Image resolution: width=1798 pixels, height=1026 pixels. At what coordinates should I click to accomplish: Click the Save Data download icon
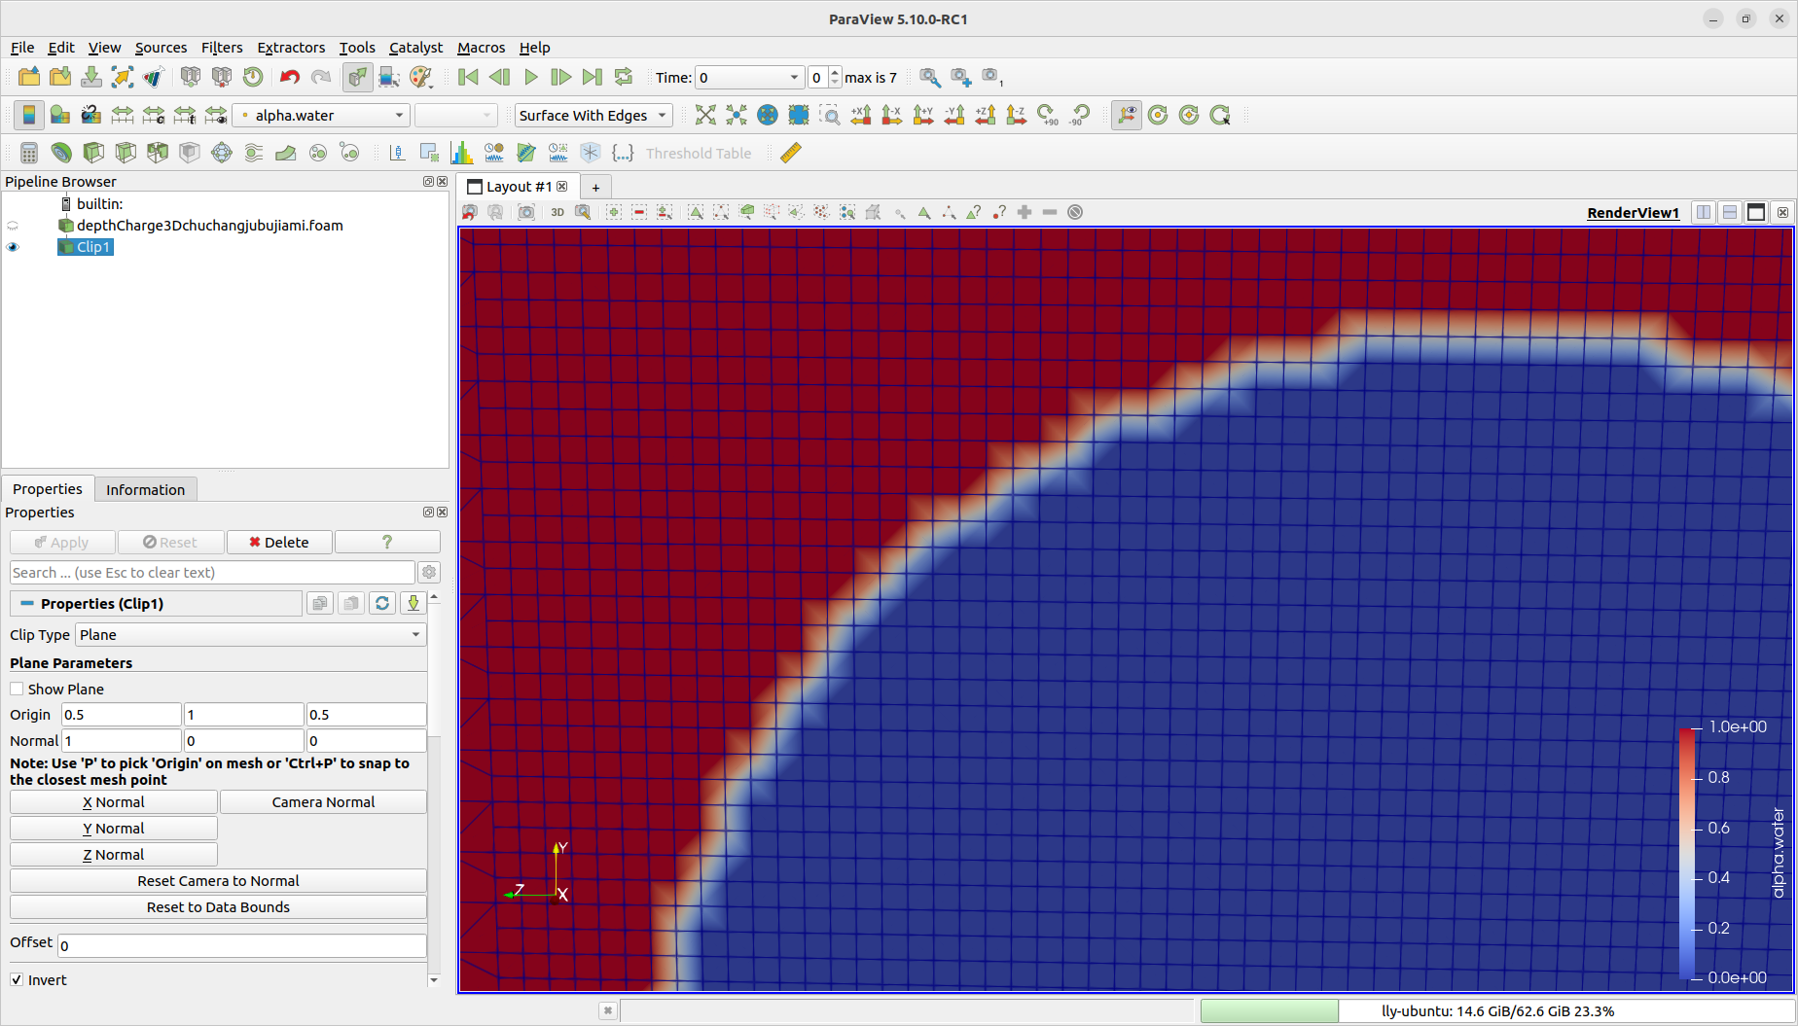pyautogui.click(x=91, y=77)
